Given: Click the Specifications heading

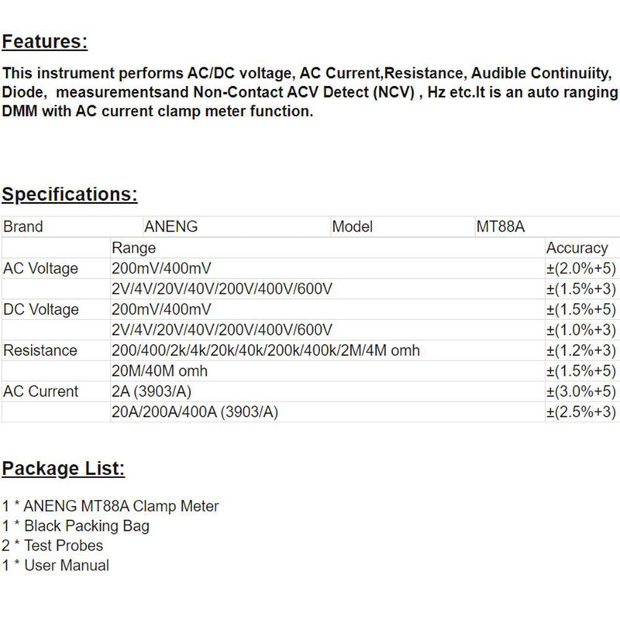Looking at the screenshot, I should tap(70, 193).
